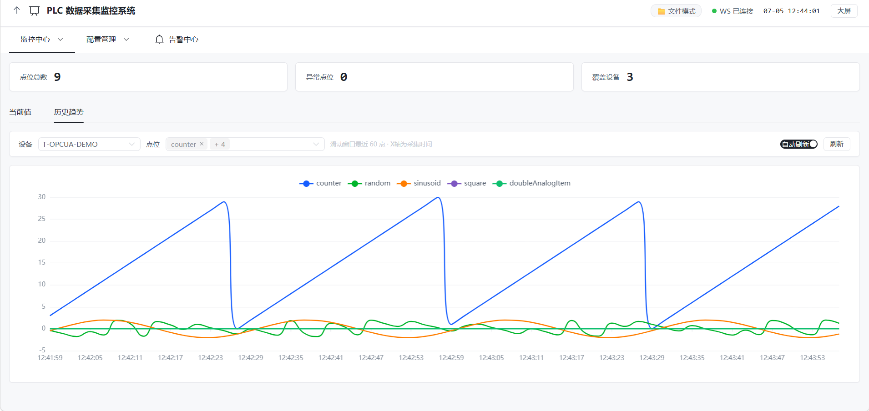Click the 覆盖设备 3 statistics card
The height and width of the screenshot is (411, 869).
pos(721,77)
